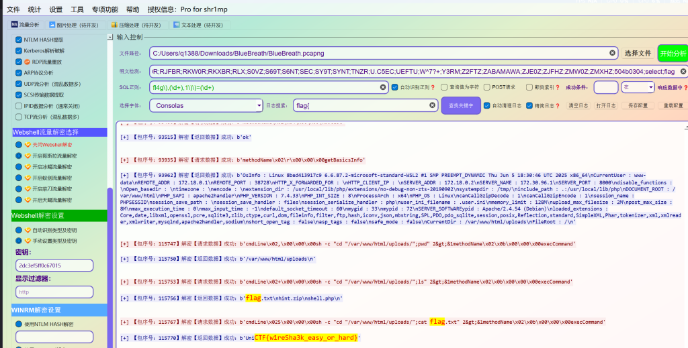Click the 查找关键字 button
Image resolution: width=688 pixels, height=348 pixels.
pyautogui.click(x=460, y=105)
